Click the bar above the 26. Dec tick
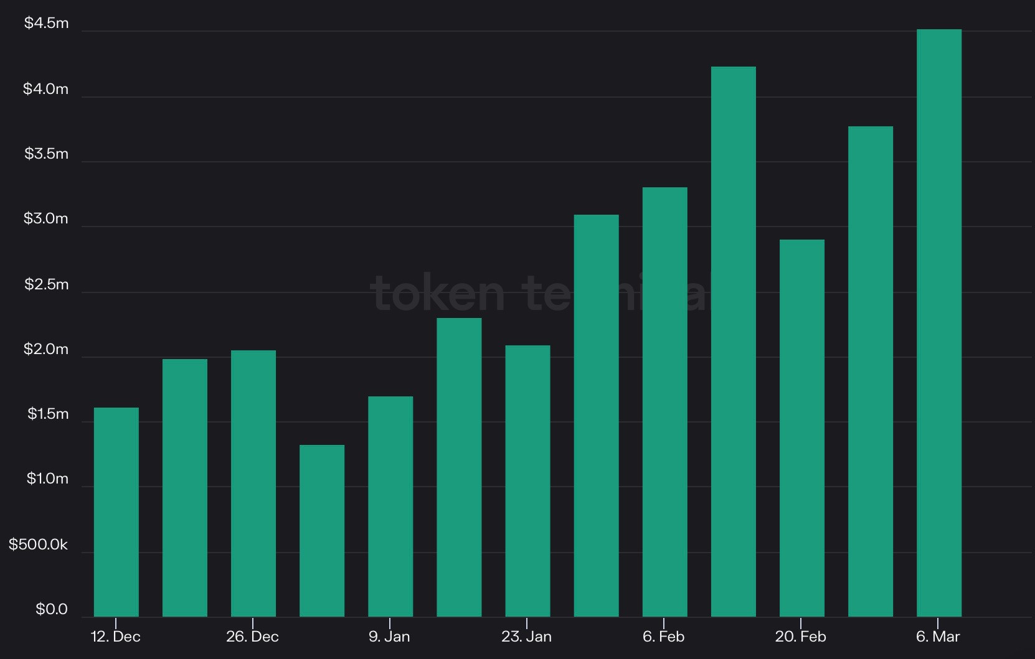The width and height of the screenshot is (1035, 659). (253, 484)
